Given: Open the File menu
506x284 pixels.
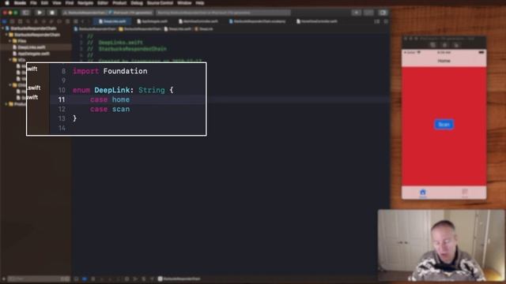Looking at the screenshot, I should [33, 3].
